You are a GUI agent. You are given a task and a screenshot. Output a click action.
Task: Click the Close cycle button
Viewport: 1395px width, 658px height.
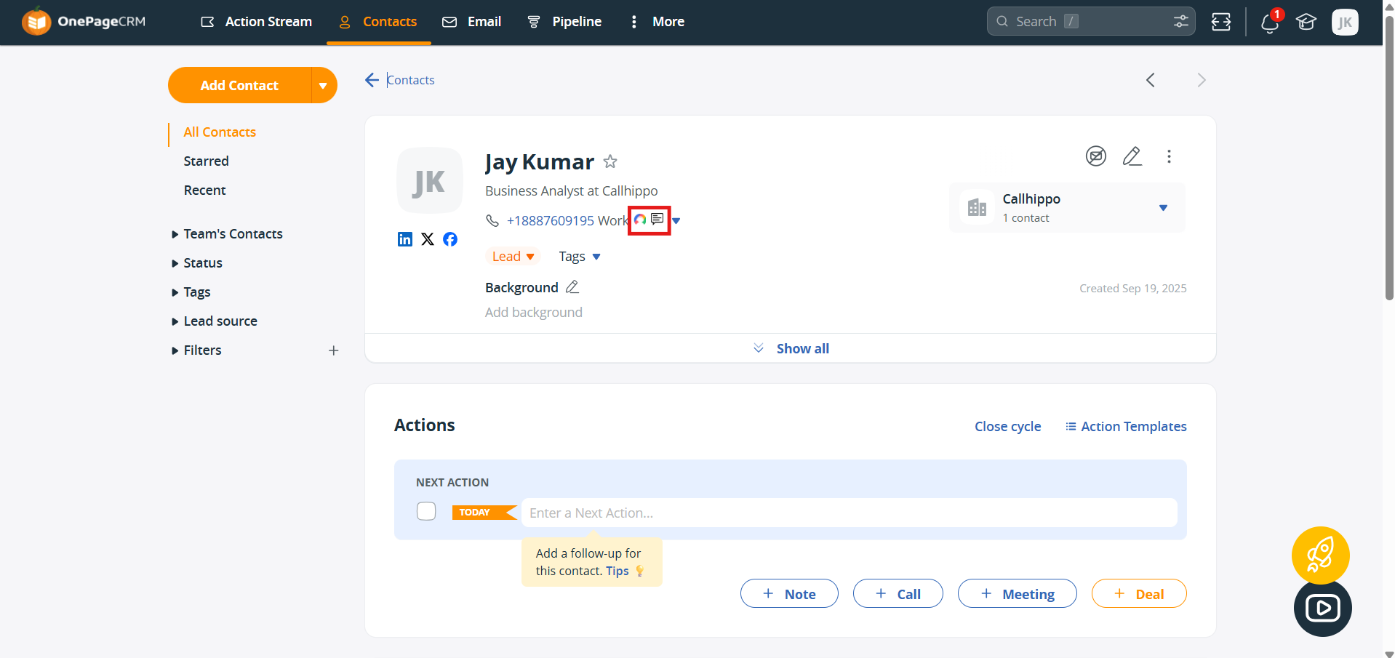tap(1007, 426)
